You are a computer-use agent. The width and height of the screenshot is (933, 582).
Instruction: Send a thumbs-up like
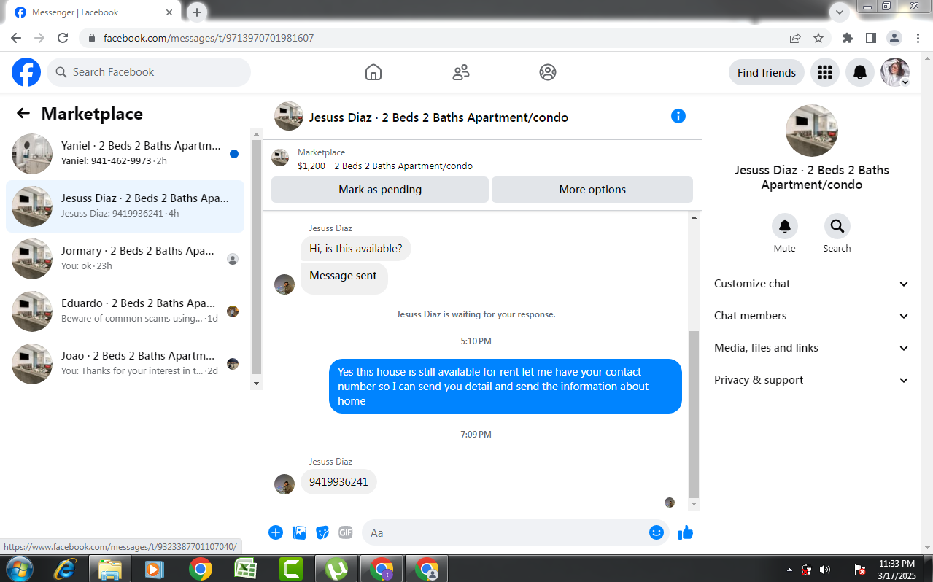(685, 532)
